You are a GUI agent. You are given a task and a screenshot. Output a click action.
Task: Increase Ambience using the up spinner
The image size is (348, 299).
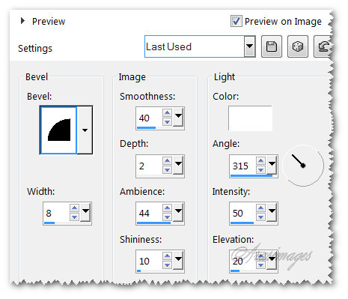(167, 208)
